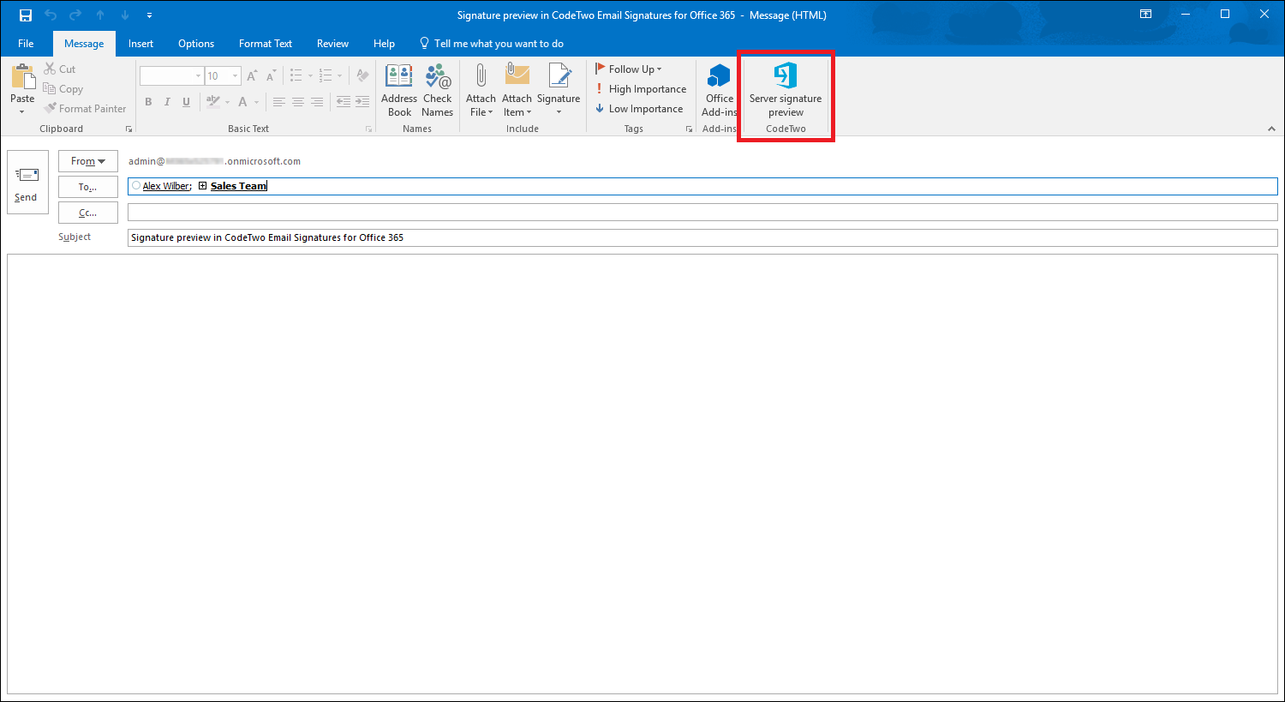Click inside the Subject field
This screenshot has width=1285, height=702.
pos(428,237)
